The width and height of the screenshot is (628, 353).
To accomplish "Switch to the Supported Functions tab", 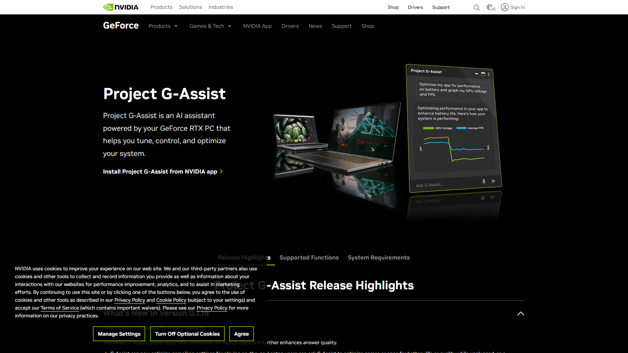I will pos(309,258).
